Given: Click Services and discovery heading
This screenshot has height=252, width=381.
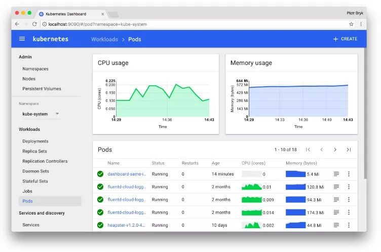Looking at the screenshot, I should click(x=42, y=213).
